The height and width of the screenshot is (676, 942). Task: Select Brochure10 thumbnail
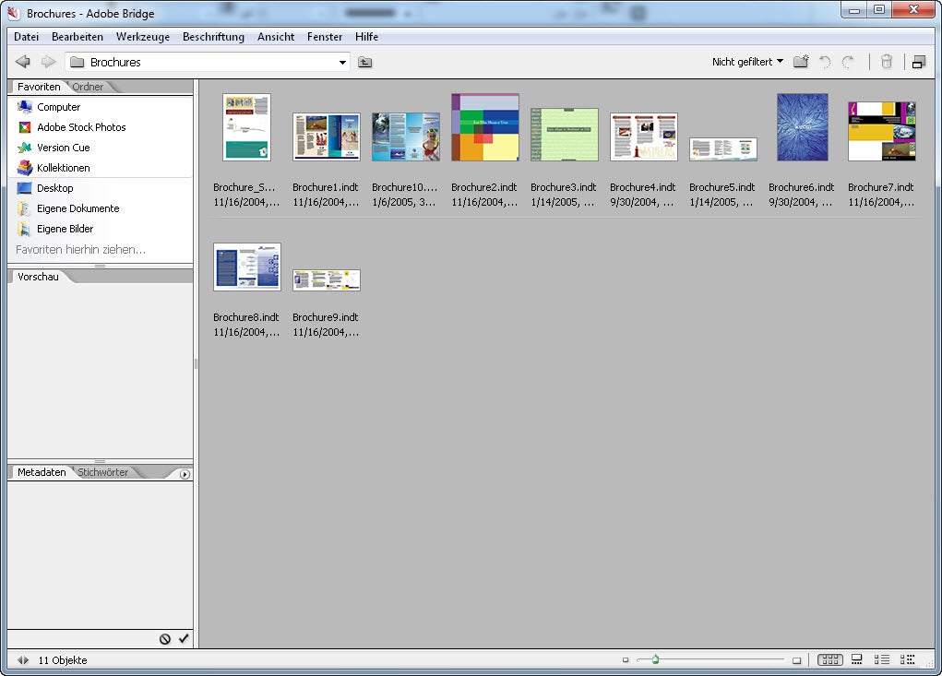406,136
